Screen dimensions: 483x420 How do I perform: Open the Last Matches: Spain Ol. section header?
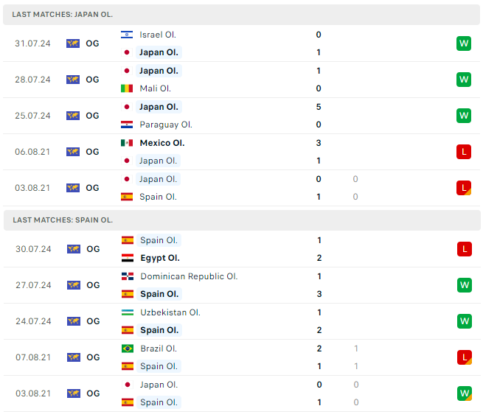point(63,220)
